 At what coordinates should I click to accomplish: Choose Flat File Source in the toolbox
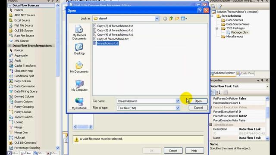[24, 25]
